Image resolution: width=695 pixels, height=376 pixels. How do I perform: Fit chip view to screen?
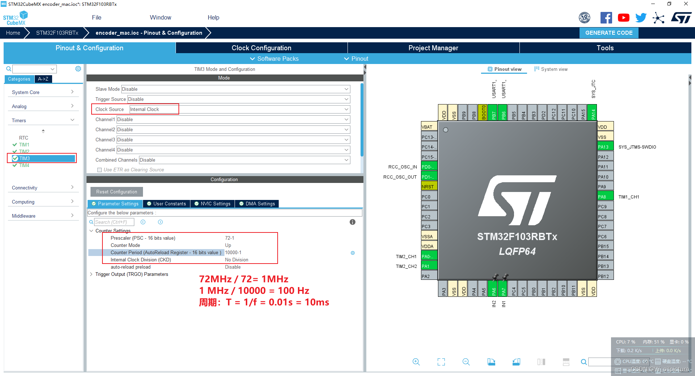[x=441, y=362]
